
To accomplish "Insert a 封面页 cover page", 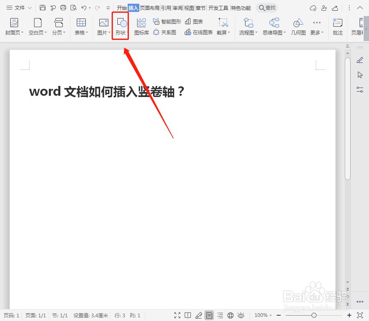I will point(14,26).
